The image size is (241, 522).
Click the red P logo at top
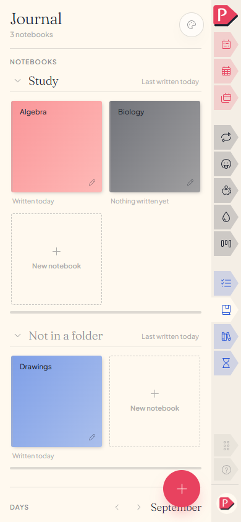[225, 15]
